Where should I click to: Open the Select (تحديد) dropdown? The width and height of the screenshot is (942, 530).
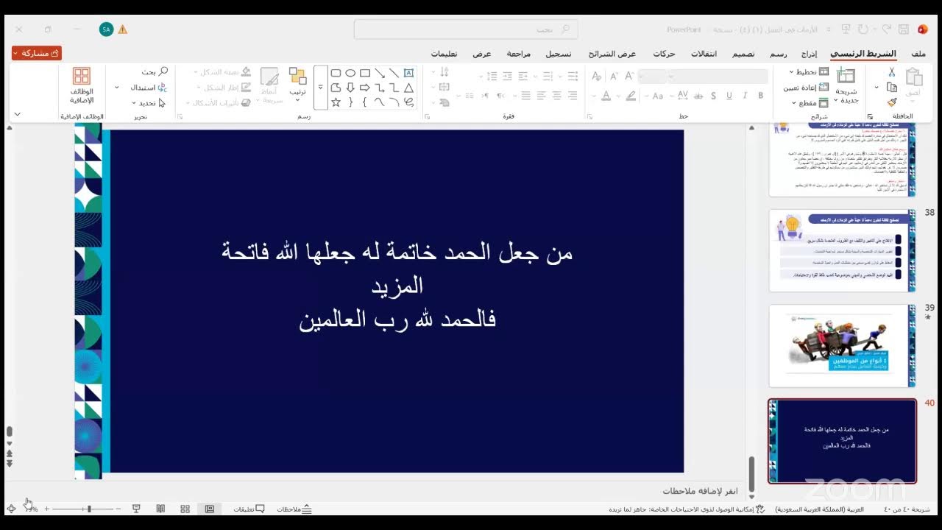[x=151, y=103]
